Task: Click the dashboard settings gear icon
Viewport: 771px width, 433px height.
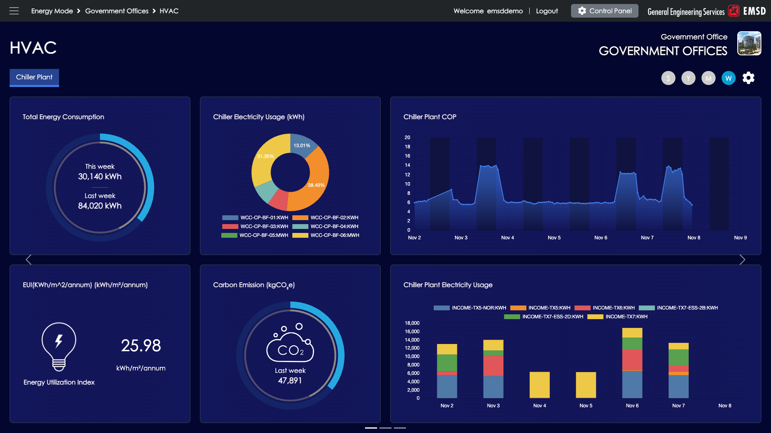Action: pyautogui.click(x=748, y=78)
